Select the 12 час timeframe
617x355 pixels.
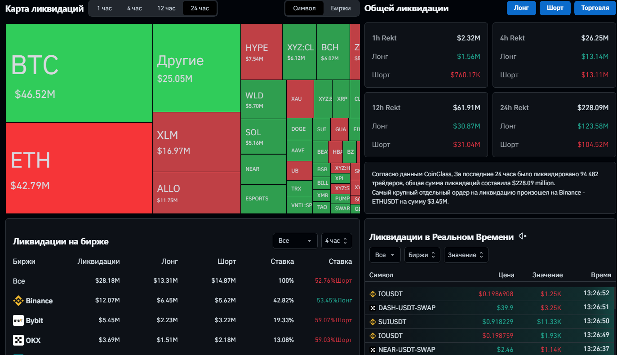(x=166, y=8)
